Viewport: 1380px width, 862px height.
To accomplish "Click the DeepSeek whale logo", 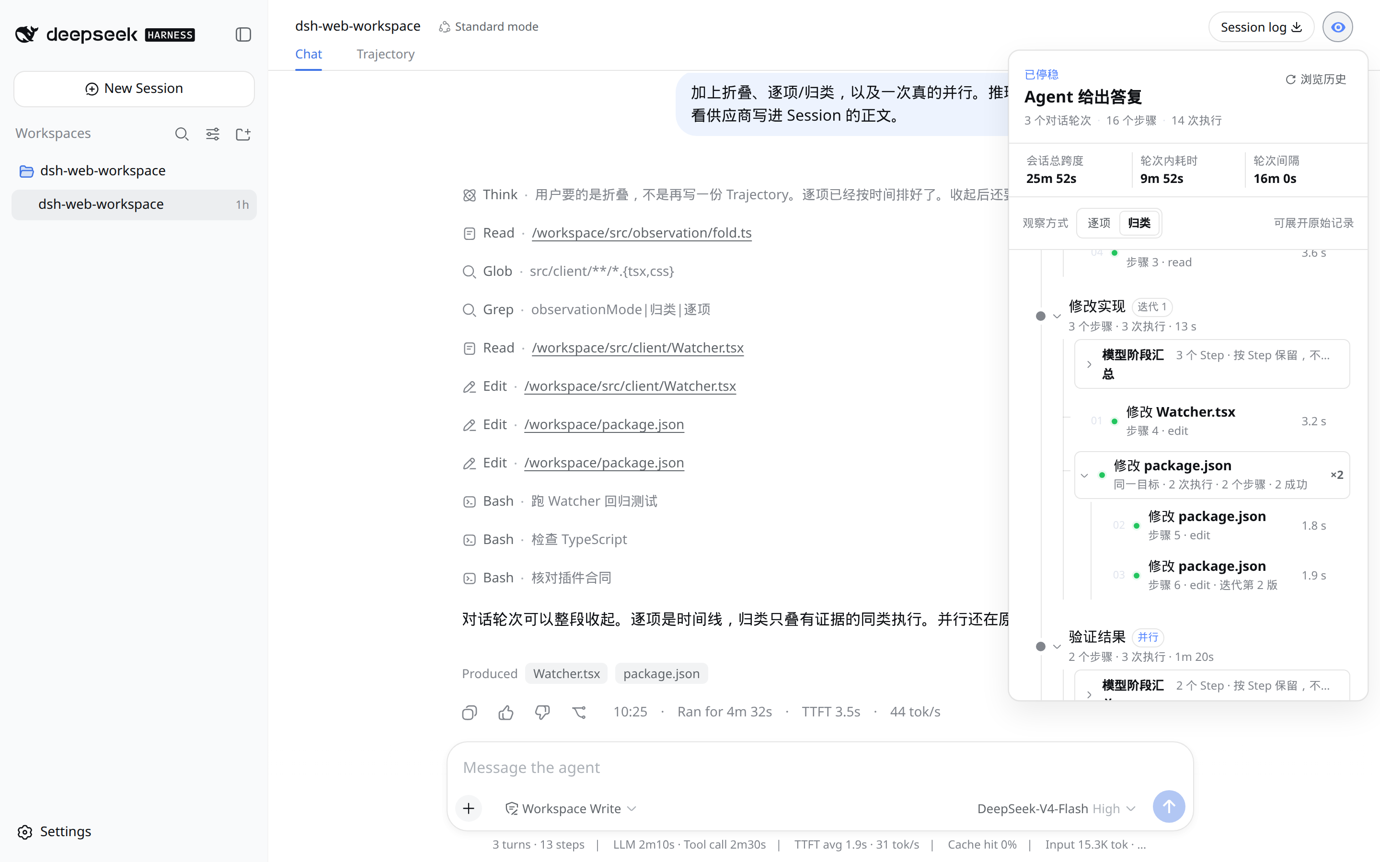I will tap(27, 34).
